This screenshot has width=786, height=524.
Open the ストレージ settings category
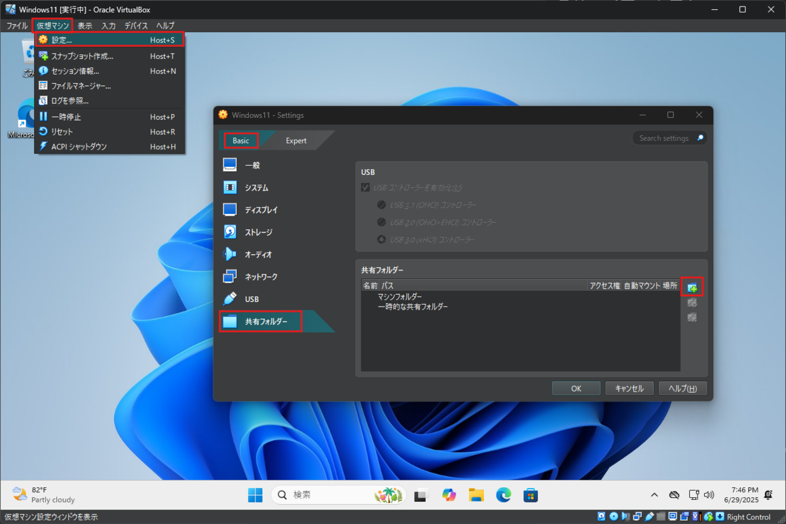(276, 232)
